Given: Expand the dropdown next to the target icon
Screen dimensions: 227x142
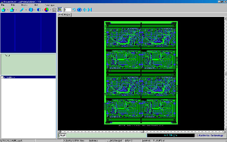Looking at the screenshot, I should tap(35, 10).
